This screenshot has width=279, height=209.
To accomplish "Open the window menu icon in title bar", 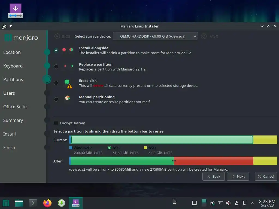I will [x=4, y=26].
